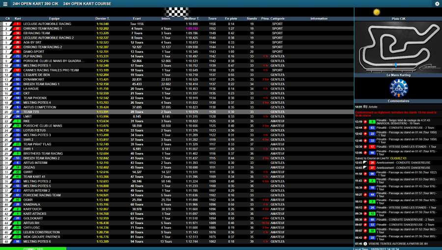Select the LECLUSE AUTOMOBILE RACING 2 row
This screenshot has width=442, height=250.
[x=48, y=37]
